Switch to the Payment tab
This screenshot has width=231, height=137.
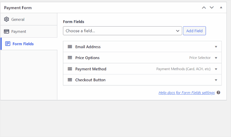pyautogui.click(x=19, y=31)
